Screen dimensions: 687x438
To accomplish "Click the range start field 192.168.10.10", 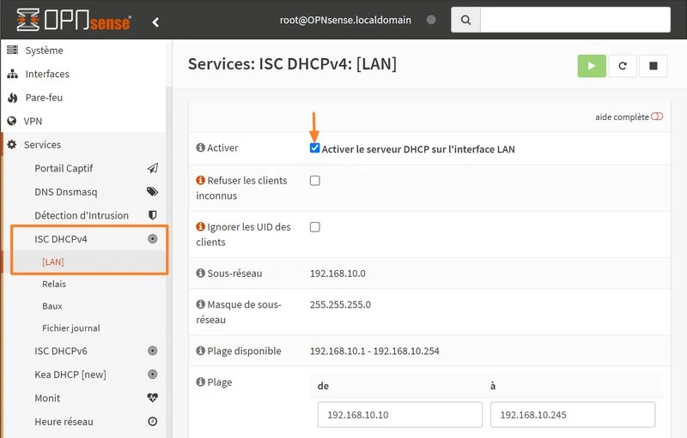I will (x=399, y=415).
